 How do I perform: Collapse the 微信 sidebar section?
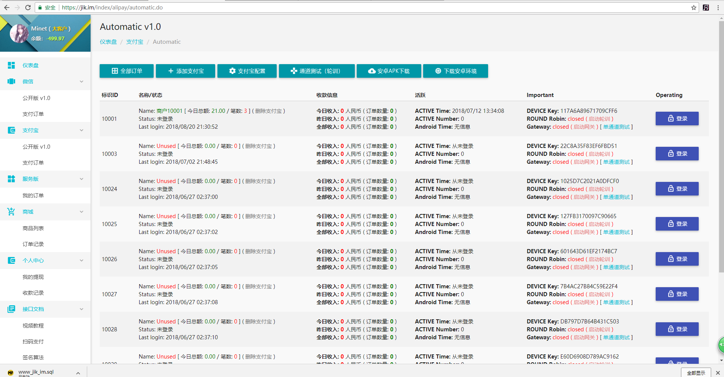pos(82,82)
